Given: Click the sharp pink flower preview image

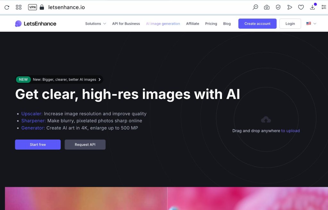Looking at the screenshot, I should coord(248,198).
